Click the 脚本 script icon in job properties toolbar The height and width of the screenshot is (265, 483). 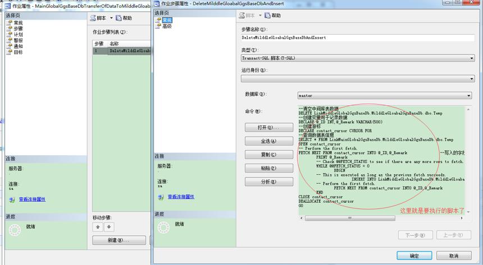click(x=93, y=18)
